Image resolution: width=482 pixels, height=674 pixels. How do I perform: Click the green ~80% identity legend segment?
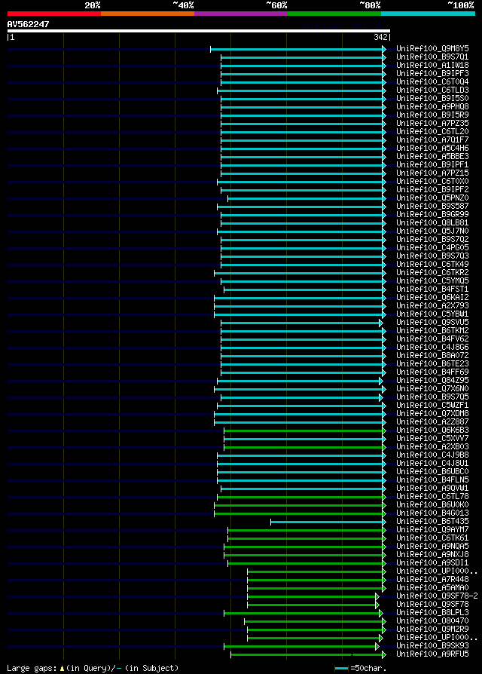334,14
